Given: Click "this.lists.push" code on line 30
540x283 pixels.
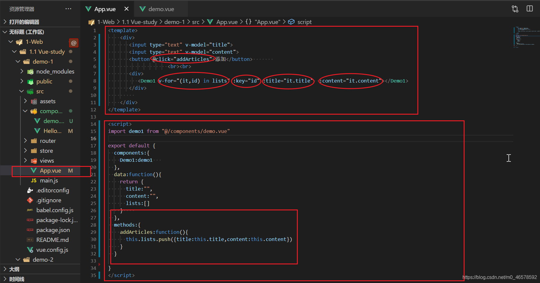Looking at the screenshot, I should [148, 239].
